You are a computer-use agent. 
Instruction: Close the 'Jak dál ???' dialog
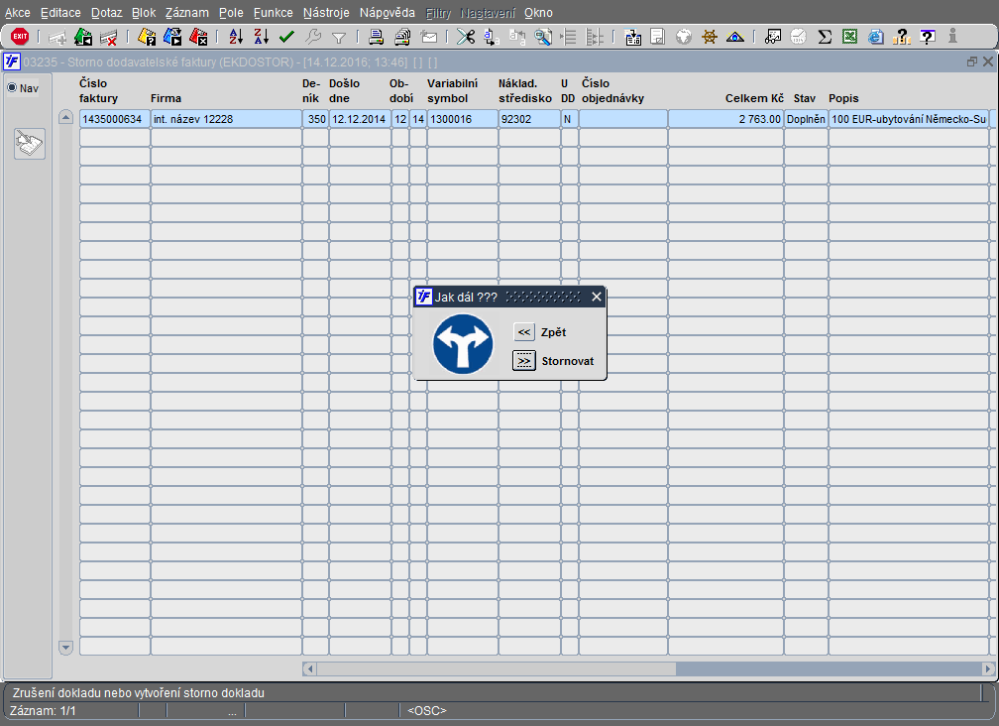click(596, 297)
